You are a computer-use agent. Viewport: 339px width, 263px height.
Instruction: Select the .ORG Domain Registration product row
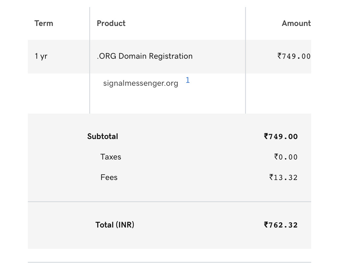(x=169, y=57)
